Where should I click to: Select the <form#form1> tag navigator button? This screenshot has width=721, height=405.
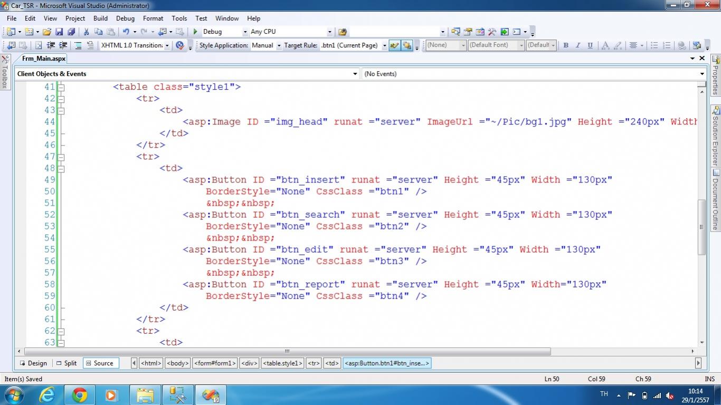pos(215,363)
